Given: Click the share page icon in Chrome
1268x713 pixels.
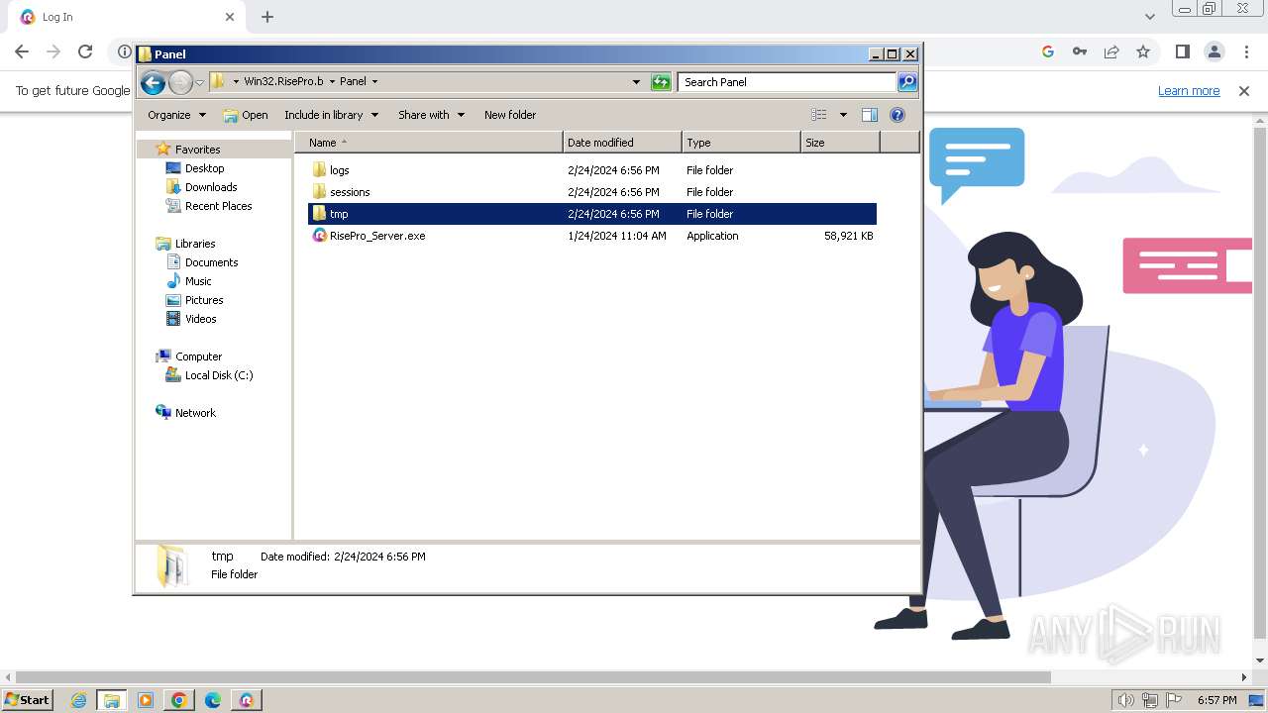Looking at the screenshot, I should (1111, 51).
